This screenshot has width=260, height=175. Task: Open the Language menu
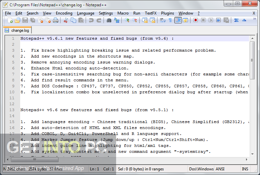click(x=86, y=13)
